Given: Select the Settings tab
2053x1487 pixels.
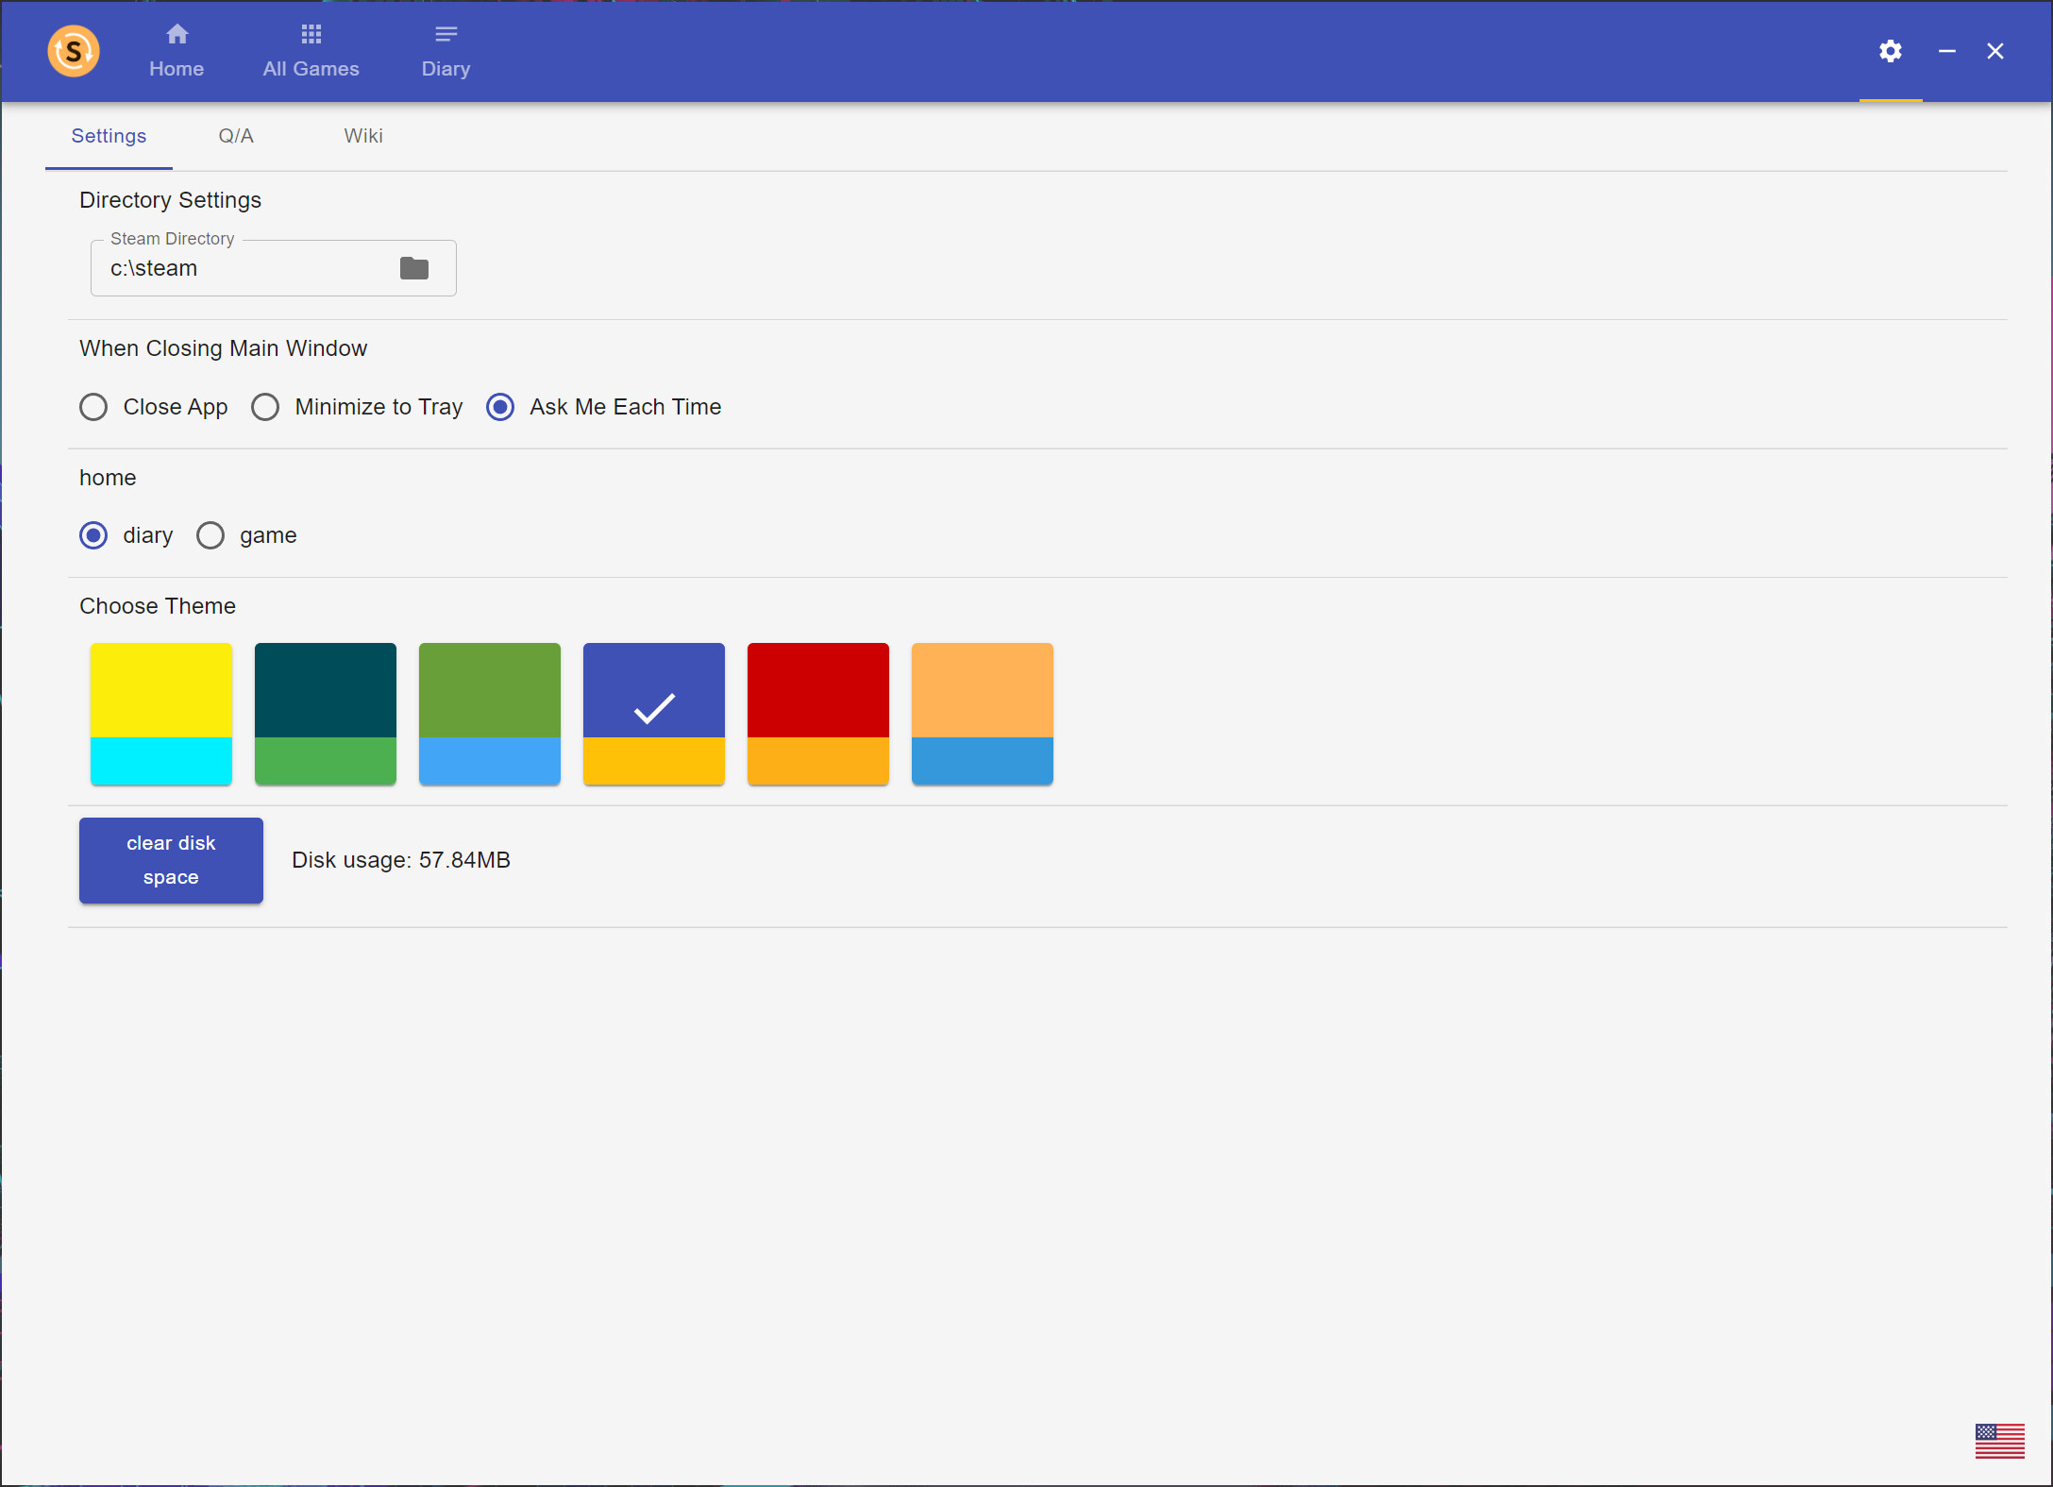Looking at the screenshot, I should tap(108, 136).
